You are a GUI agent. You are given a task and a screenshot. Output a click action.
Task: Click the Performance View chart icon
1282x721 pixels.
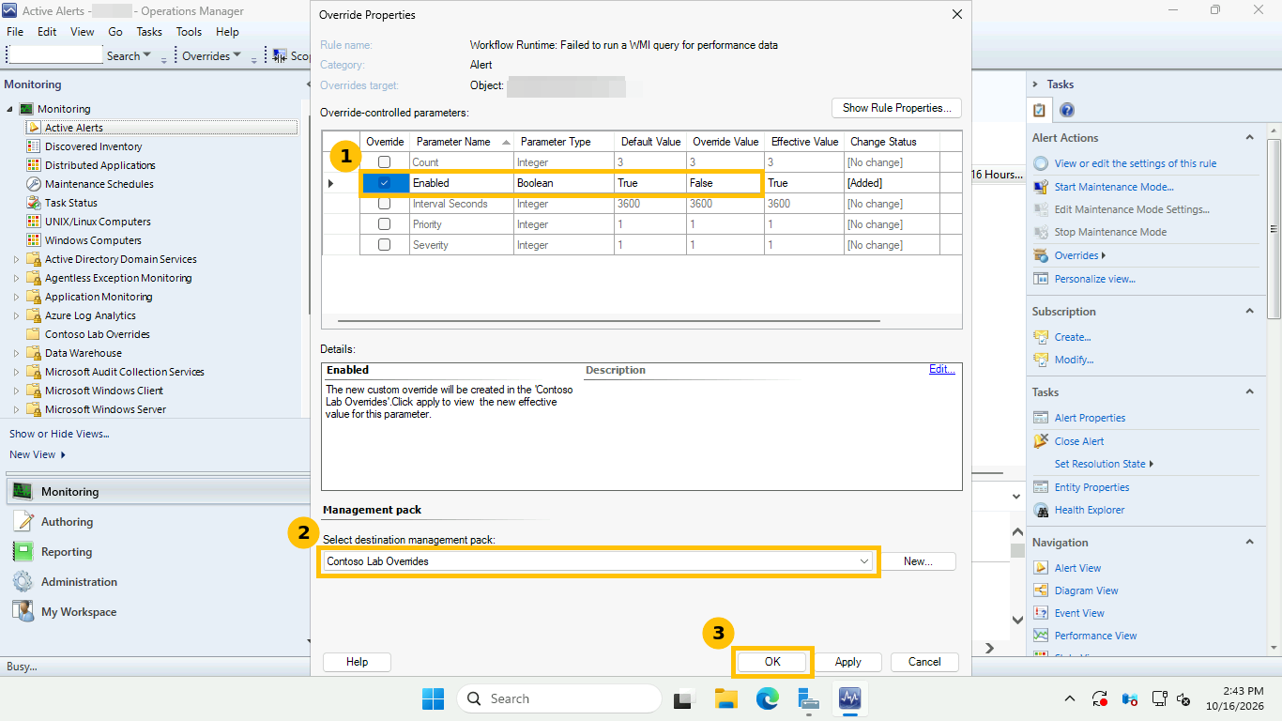click(x=1040, y=636)
